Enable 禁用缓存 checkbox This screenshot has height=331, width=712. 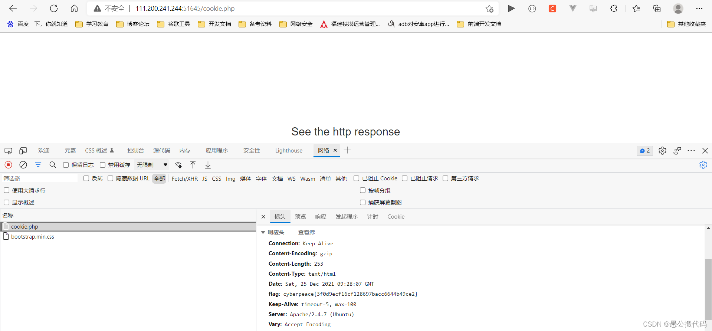[x=102, y=165]
